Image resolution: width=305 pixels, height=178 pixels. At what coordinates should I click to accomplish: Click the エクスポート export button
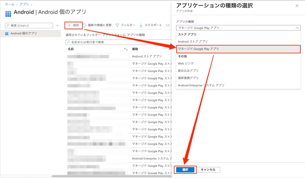pos(151,25)
